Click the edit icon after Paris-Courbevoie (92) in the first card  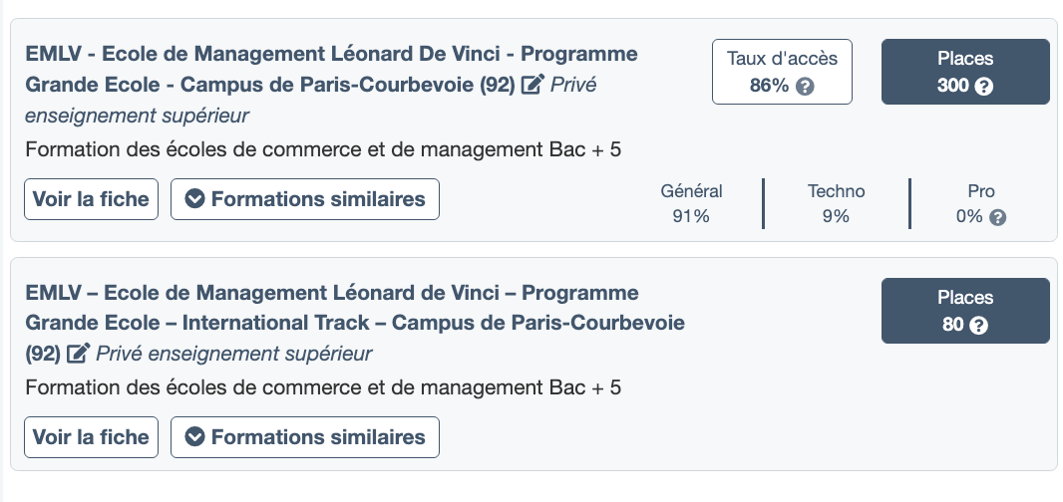(x=532, y=85)
